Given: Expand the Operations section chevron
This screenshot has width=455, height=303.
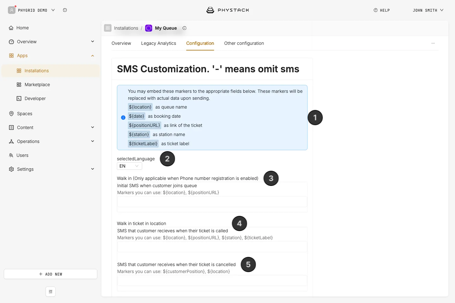Looking at the screenshot, I should point(93,141).
